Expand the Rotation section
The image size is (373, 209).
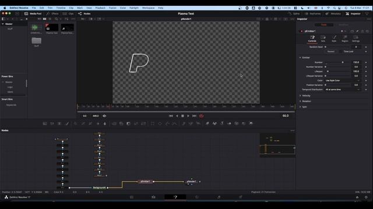(x=300, y=101)
